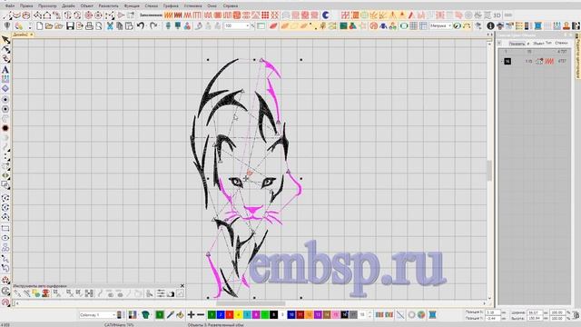Screen dimensions: 581x327
Task: Cut selection with the scissors icon
Action: tap(110, 26)
